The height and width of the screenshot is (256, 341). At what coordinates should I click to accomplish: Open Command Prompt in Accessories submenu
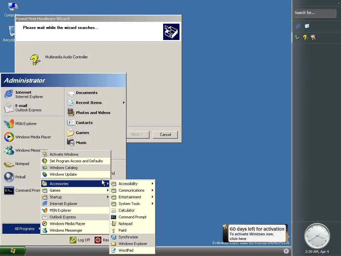[x=133, y=217]
